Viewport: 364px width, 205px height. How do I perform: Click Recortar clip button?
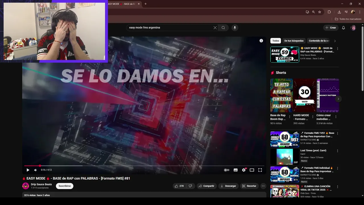coord(249,186)
